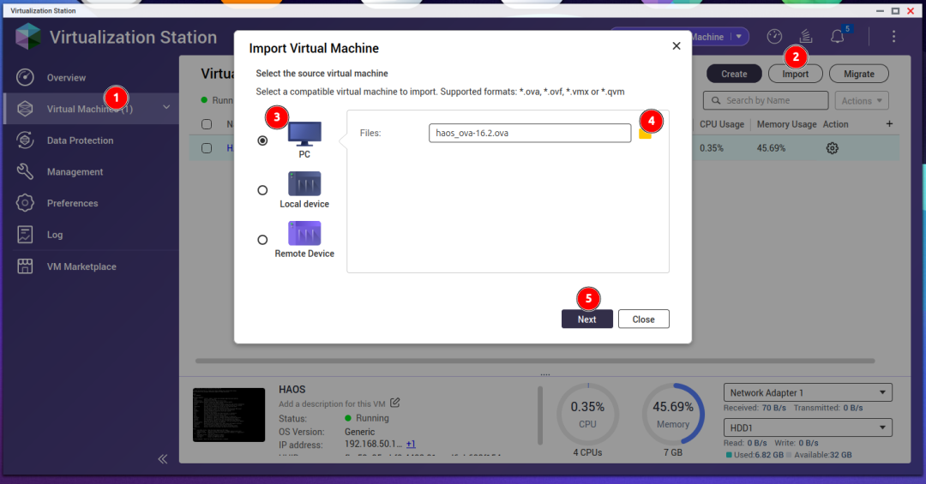This screenshot has height=484, width=926.
Task: Toggle the select-all checkbox in table header
Action: pyautogui.click(x=207, y=124)
